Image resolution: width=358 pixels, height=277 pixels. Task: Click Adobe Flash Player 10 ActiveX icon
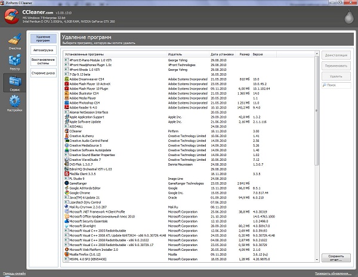(66, 84)
